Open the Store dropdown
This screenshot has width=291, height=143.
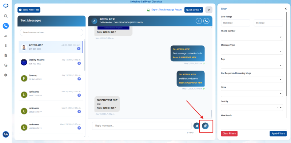[252, 93]
